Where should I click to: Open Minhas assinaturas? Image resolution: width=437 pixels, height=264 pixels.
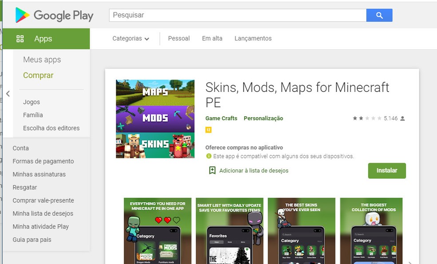click(39, 174)
